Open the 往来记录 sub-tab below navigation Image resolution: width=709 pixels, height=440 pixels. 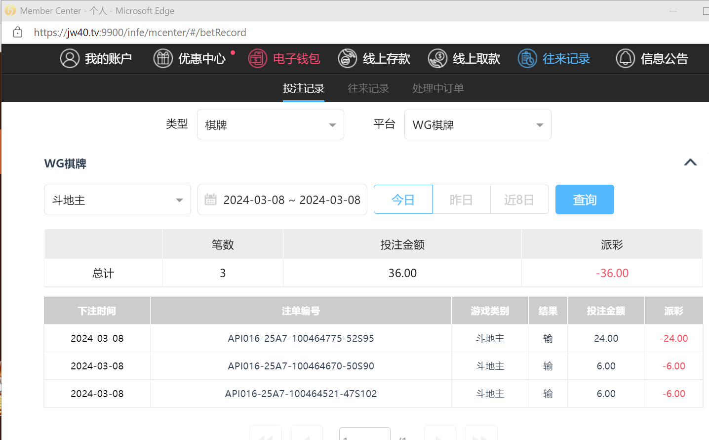(x=368, y=88)
